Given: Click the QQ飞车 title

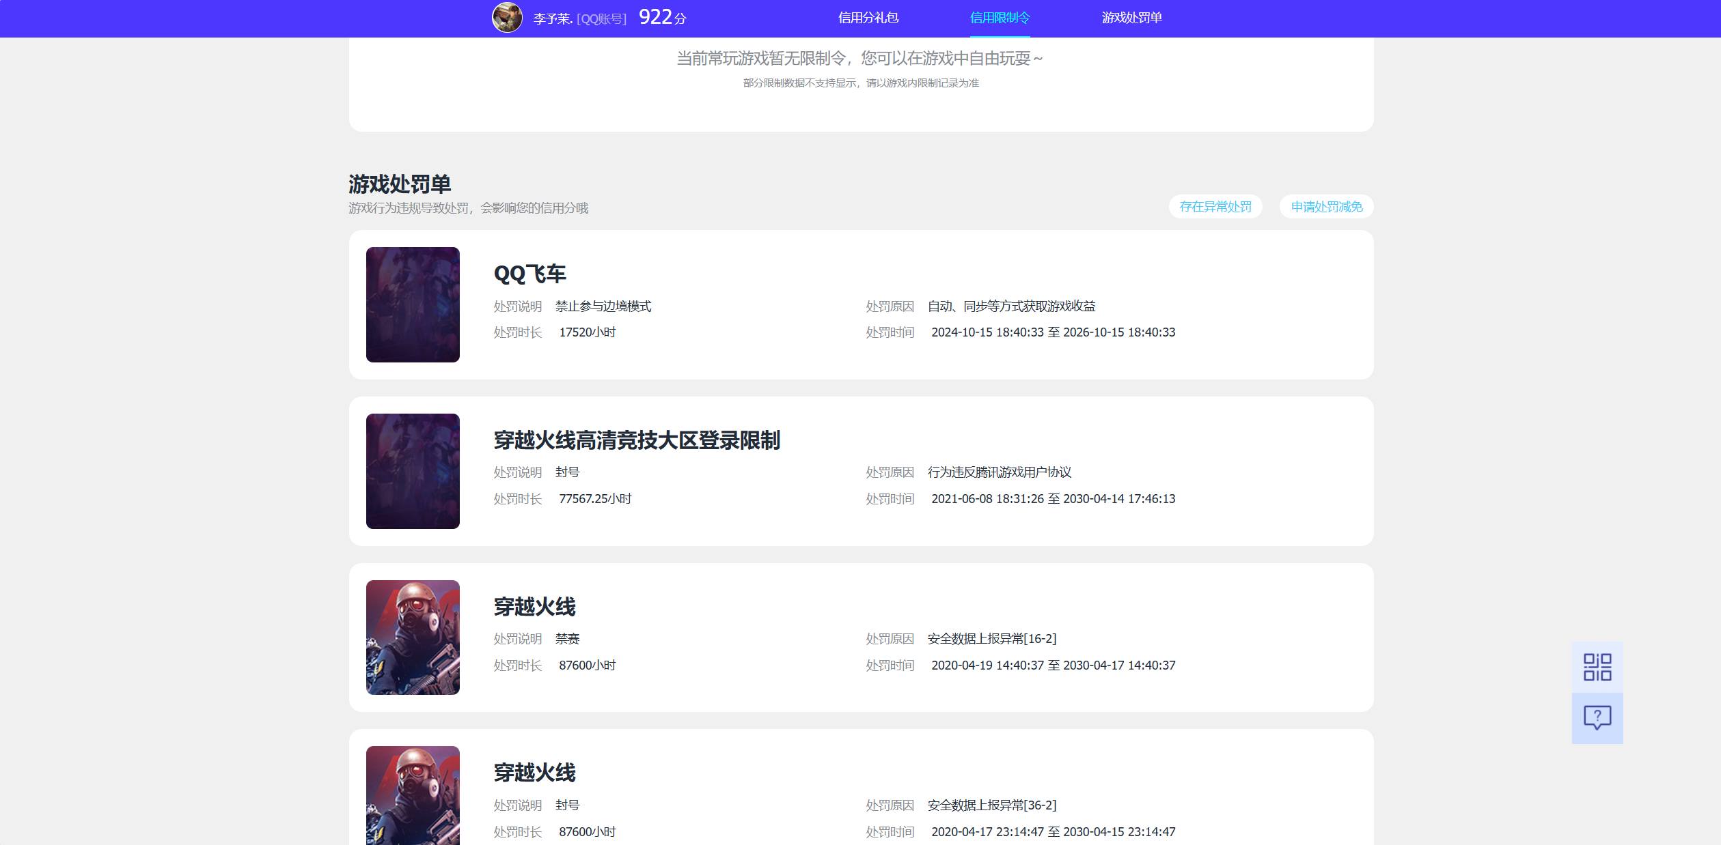Looking at the screenshot, I should 530,274.
